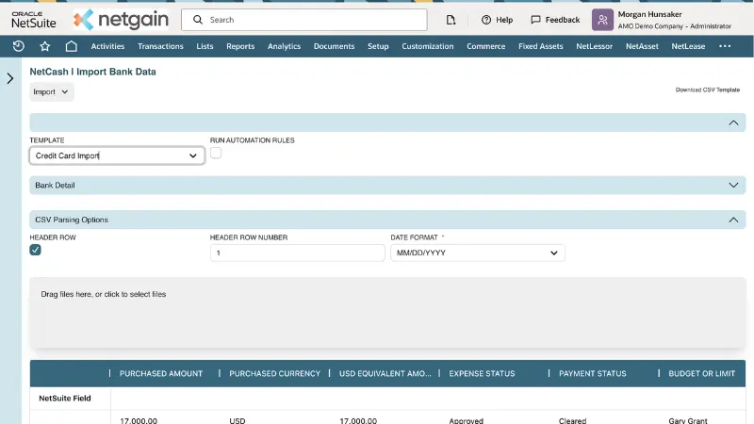This screenshot has height=424, width=754.
Task: Click the Feedback speech bubble icon
Action: click(535, 20)
